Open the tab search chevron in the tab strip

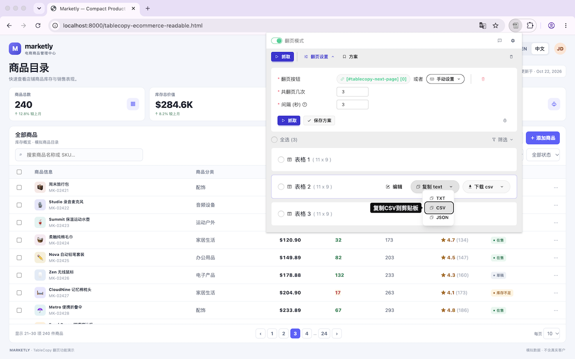coord(39,9)
